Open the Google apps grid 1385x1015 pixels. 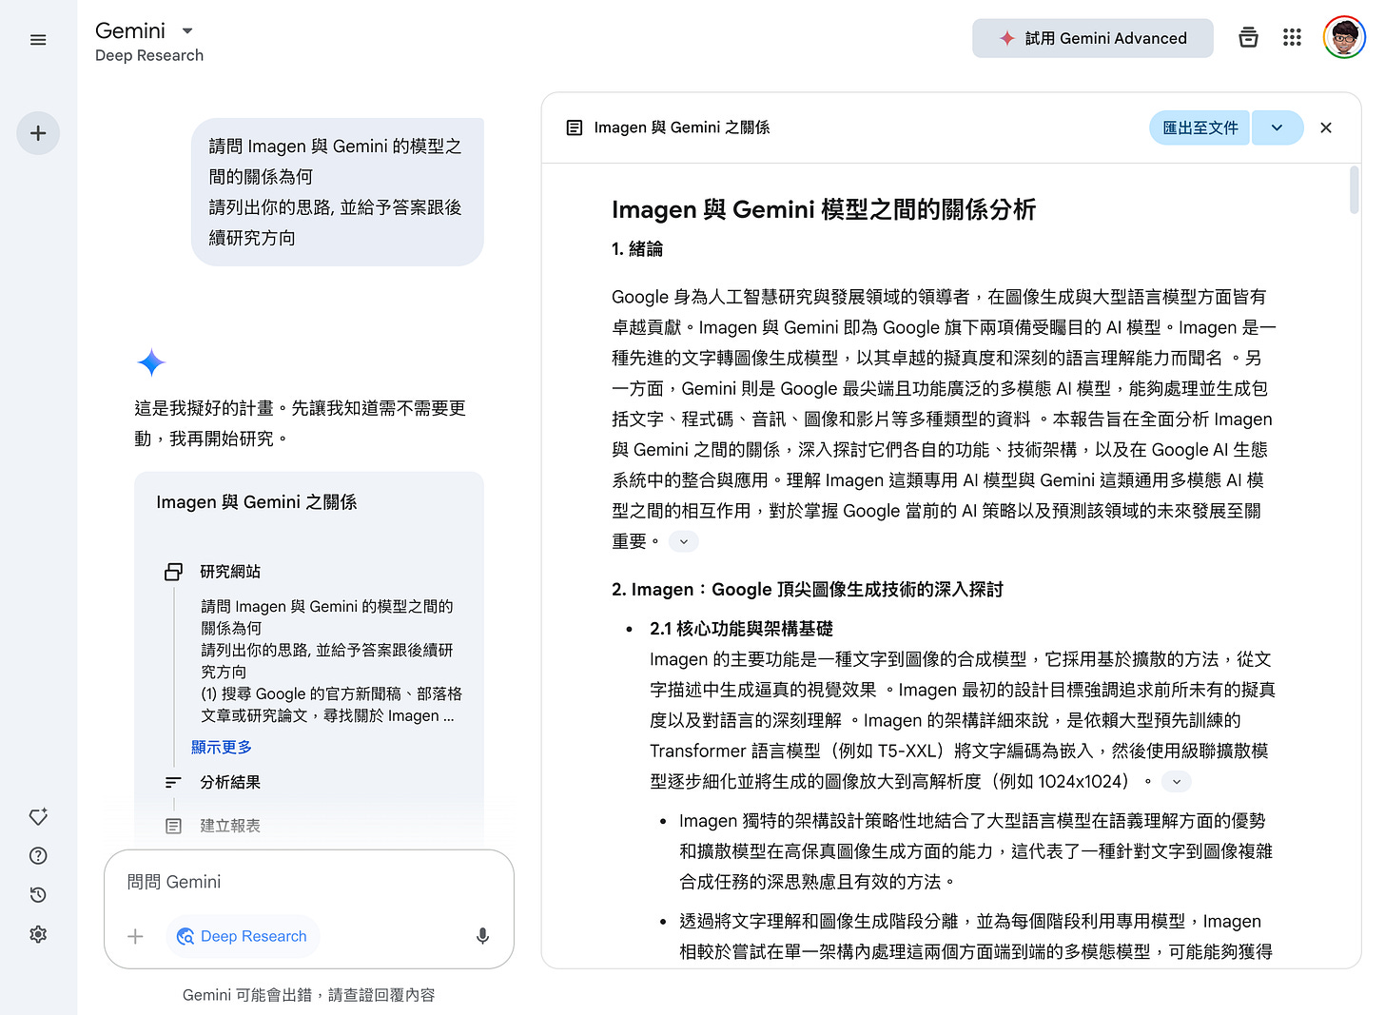pos(1291,38)
